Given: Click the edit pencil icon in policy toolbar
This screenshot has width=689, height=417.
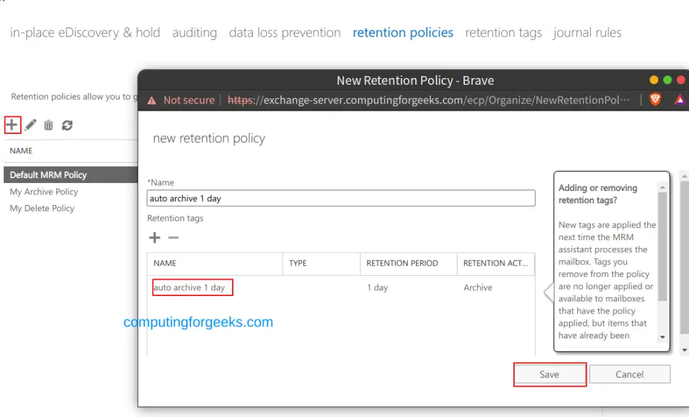Looking at the screenshot, I should pos(30,125).
